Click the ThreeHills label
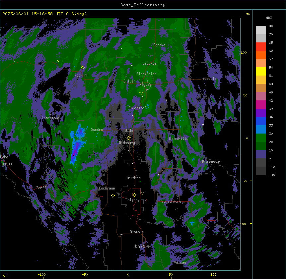The width and height of the screenshot is (286, 279). click(x=178, y=139)
